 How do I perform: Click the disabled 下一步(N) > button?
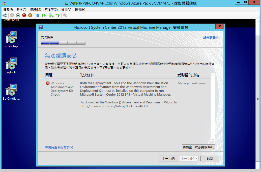[x=189, y=159]
